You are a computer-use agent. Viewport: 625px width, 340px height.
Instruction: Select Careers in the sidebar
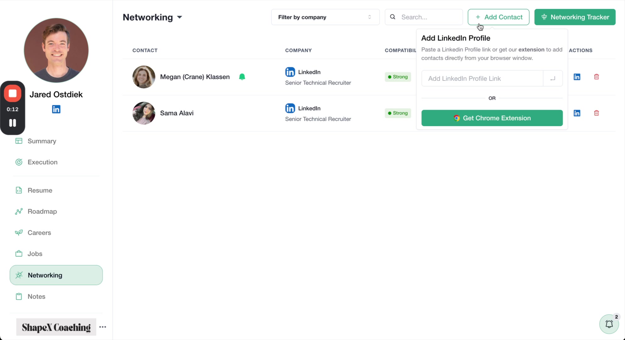tap(39, 233)
